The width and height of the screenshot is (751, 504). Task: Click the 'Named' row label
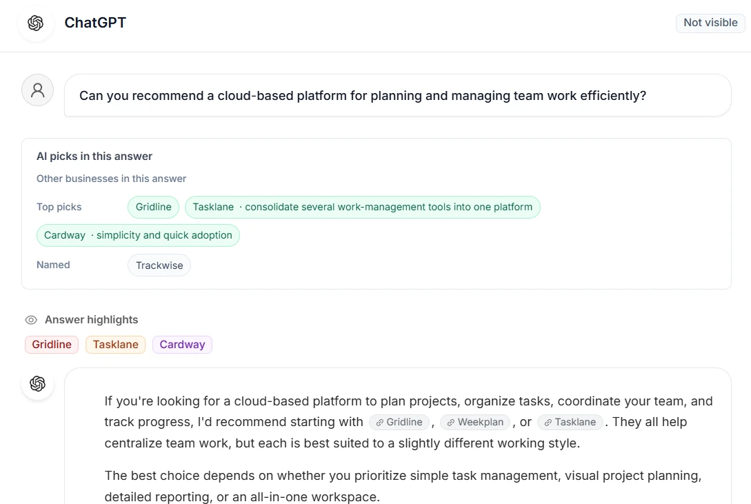coord(53,265)
